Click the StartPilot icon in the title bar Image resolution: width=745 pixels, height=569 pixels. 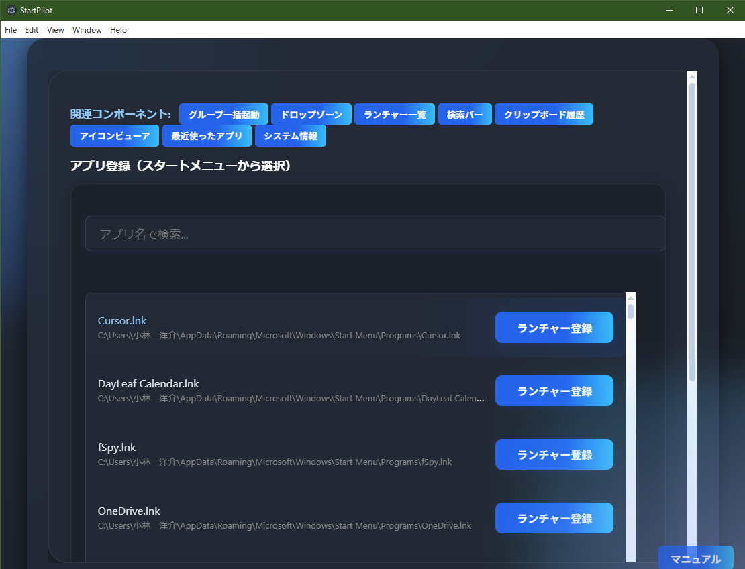(10, 10)
